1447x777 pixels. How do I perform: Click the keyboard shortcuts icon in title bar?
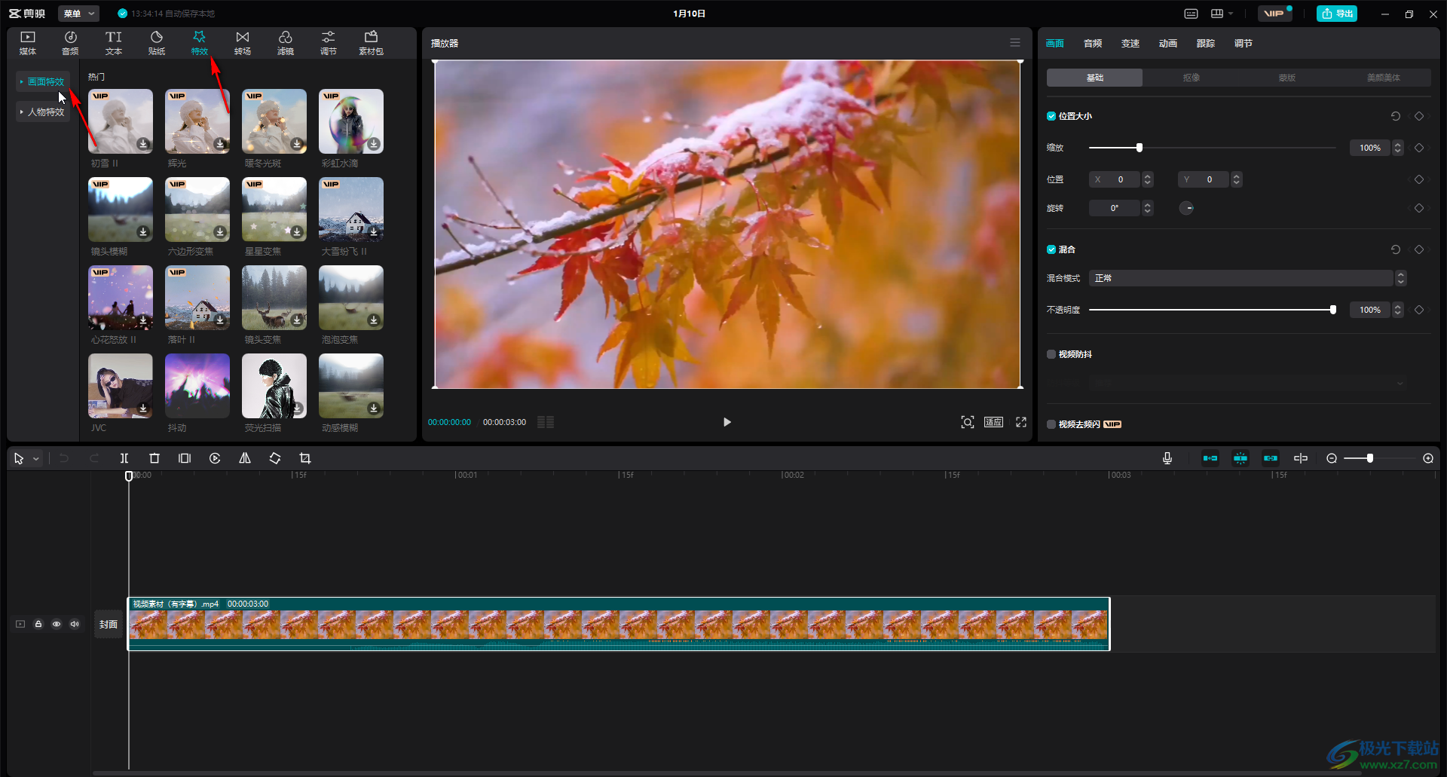pos(1191,14)
